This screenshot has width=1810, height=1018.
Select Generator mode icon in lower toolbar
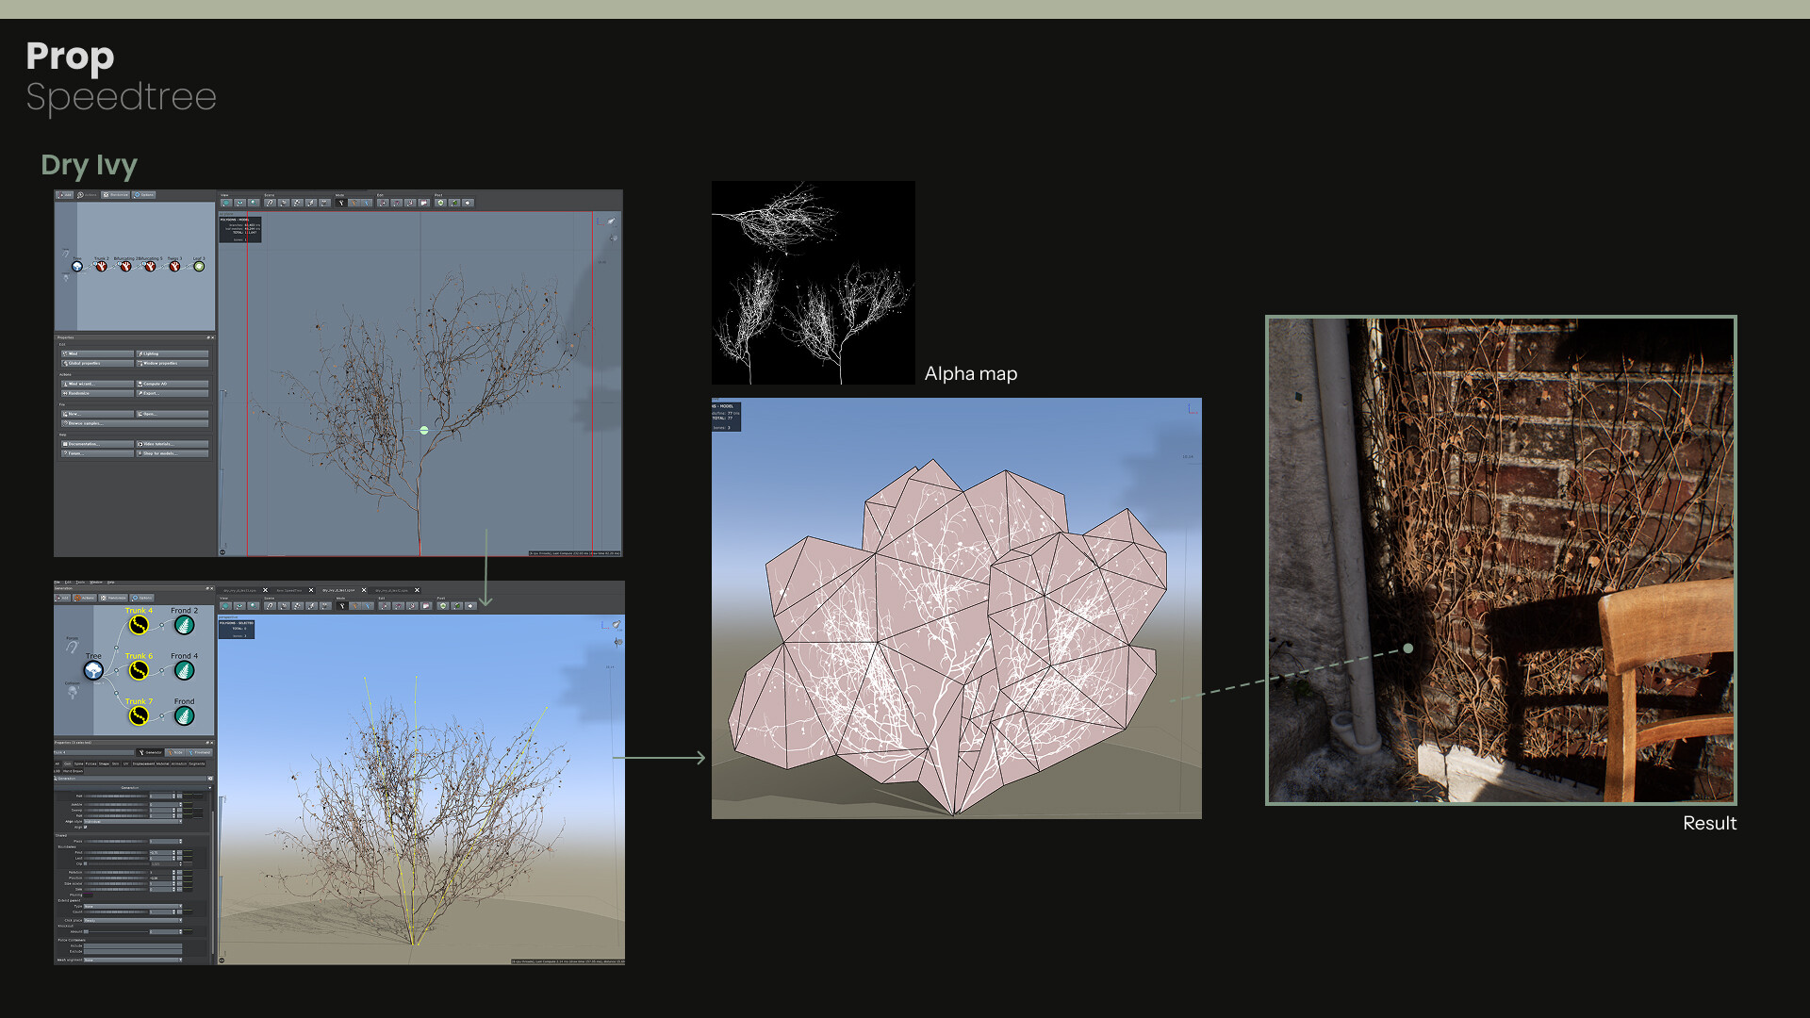click(342, 605)
